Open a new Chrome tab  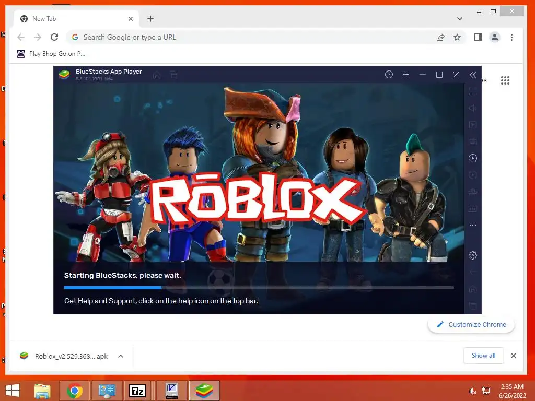(x=150, y=19)
